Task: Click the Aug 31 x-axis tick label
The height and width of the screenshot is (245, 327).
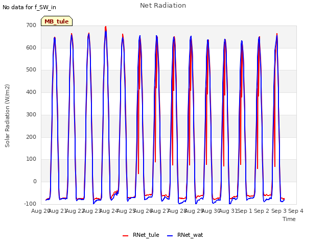Action: 228,211
